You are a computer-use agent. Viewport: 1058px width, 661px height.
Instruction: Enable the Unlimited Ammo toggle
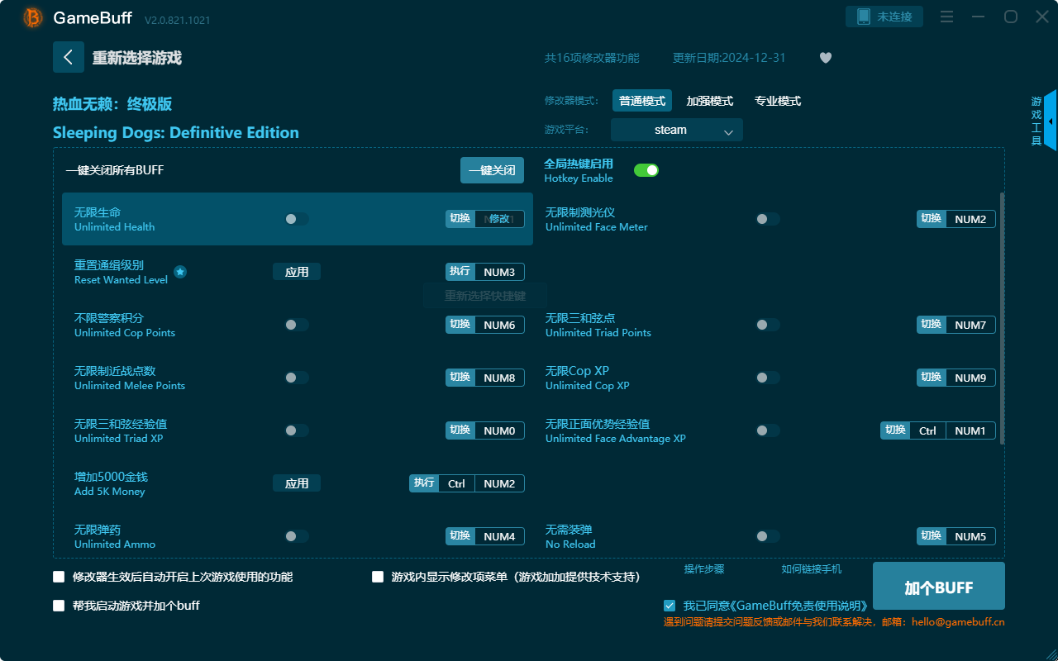click(x=297, y=536)
